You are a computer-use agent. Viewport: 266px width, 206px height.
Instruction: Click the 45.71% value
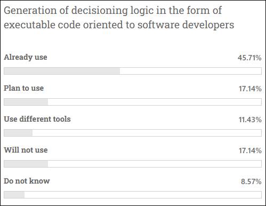(x=249, y=58)
